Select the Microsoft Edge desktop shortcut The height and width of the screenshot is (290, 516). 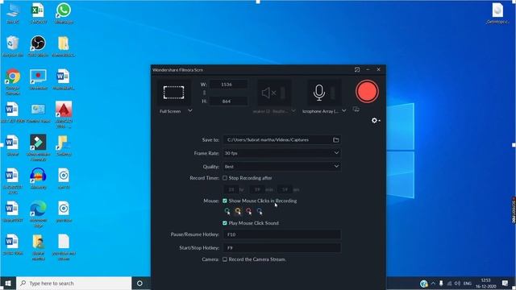(x=38, y=213)
